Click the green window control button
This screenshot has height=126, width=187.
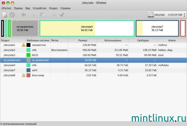coord(8,3)
